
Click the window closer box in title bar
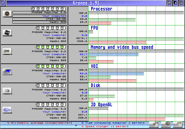pyautogui.click(x=2, y=3)
